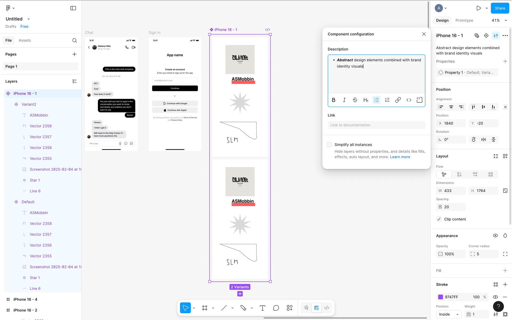Click the Share button
This screenshot has width=512, height=320.
pyautogui.click(x=500, y=8)
